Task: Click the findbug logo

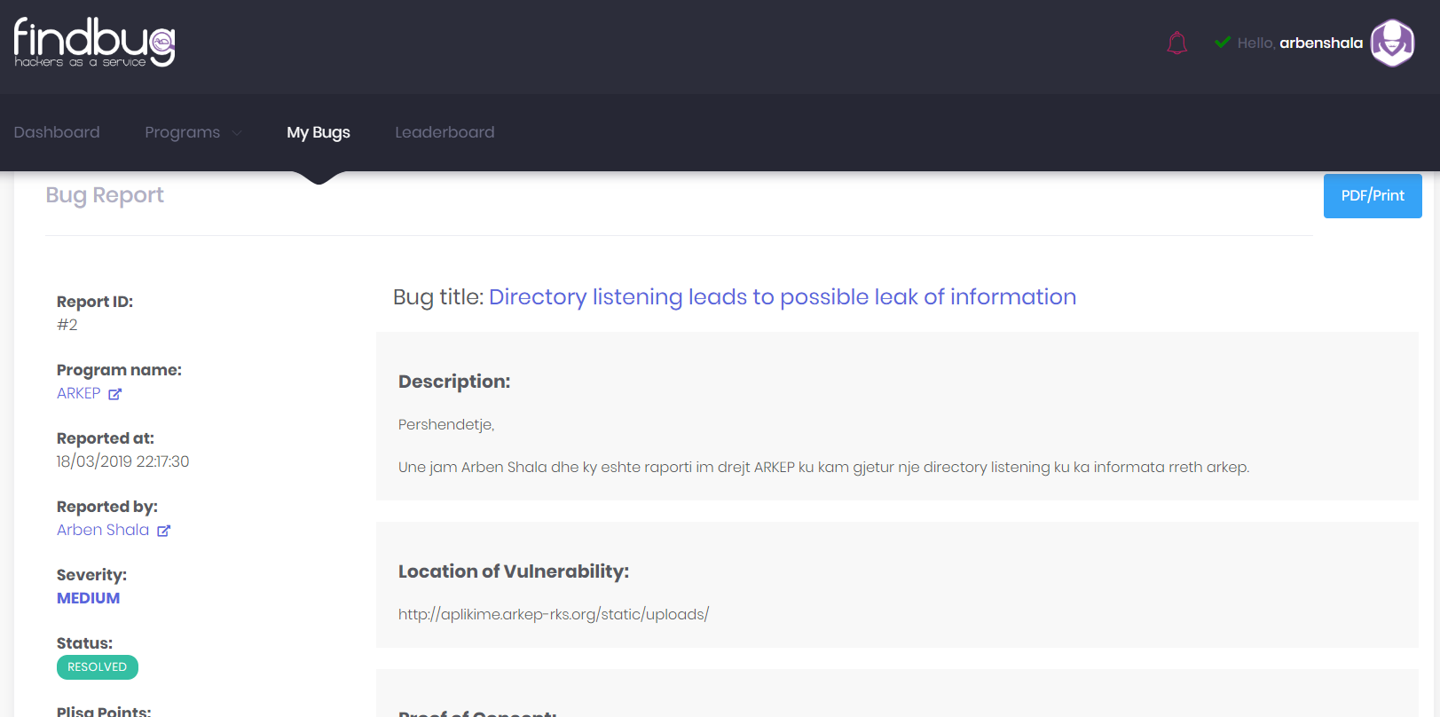Action: point(92,41)
